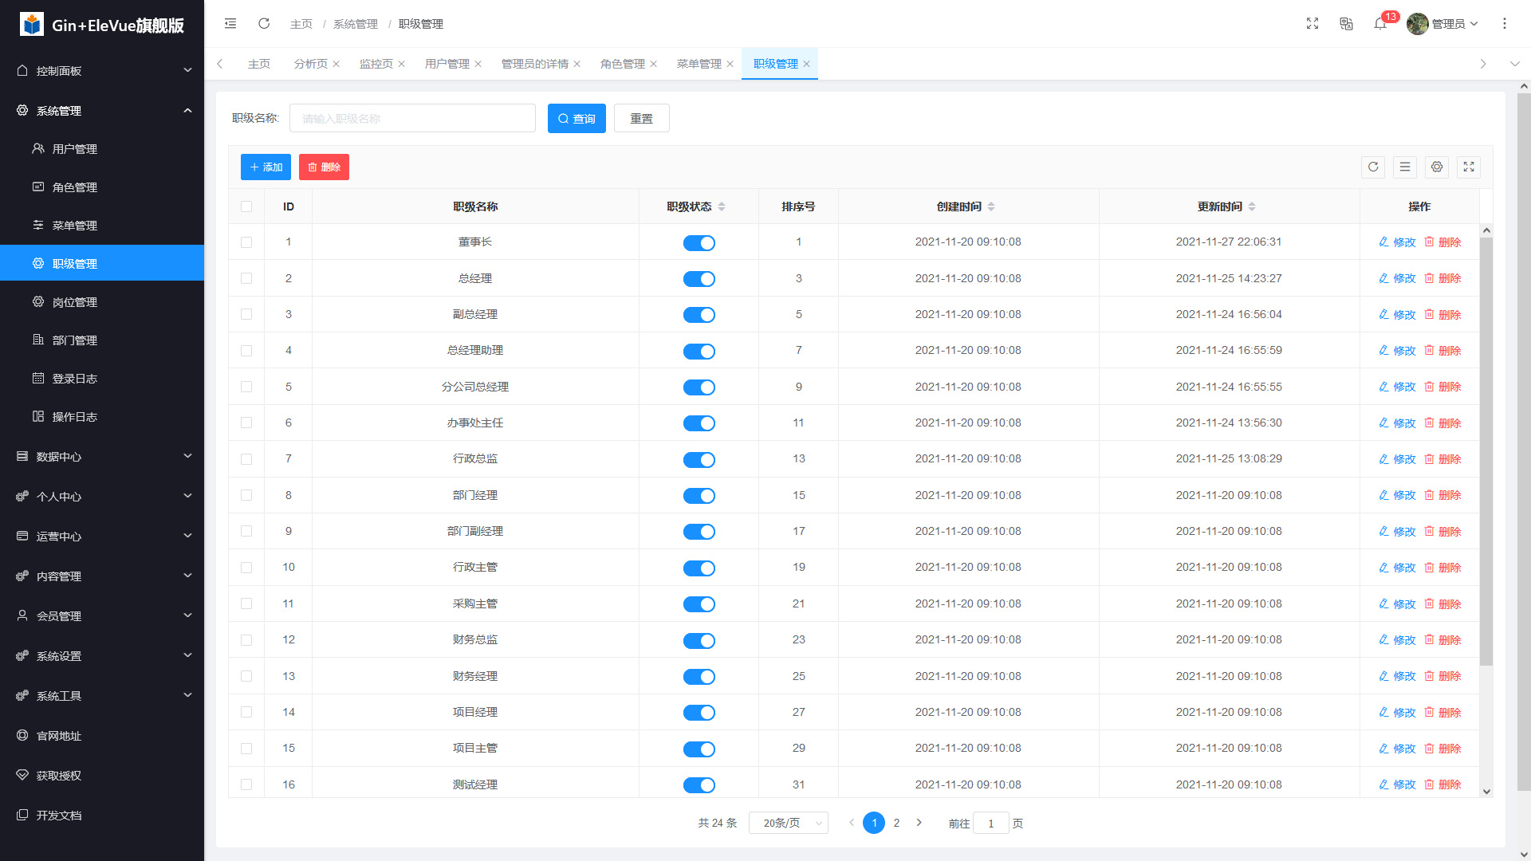Screen dimensions: 1531x861
Task: Open table column settings gear icon
Action: click(1437, 167)
